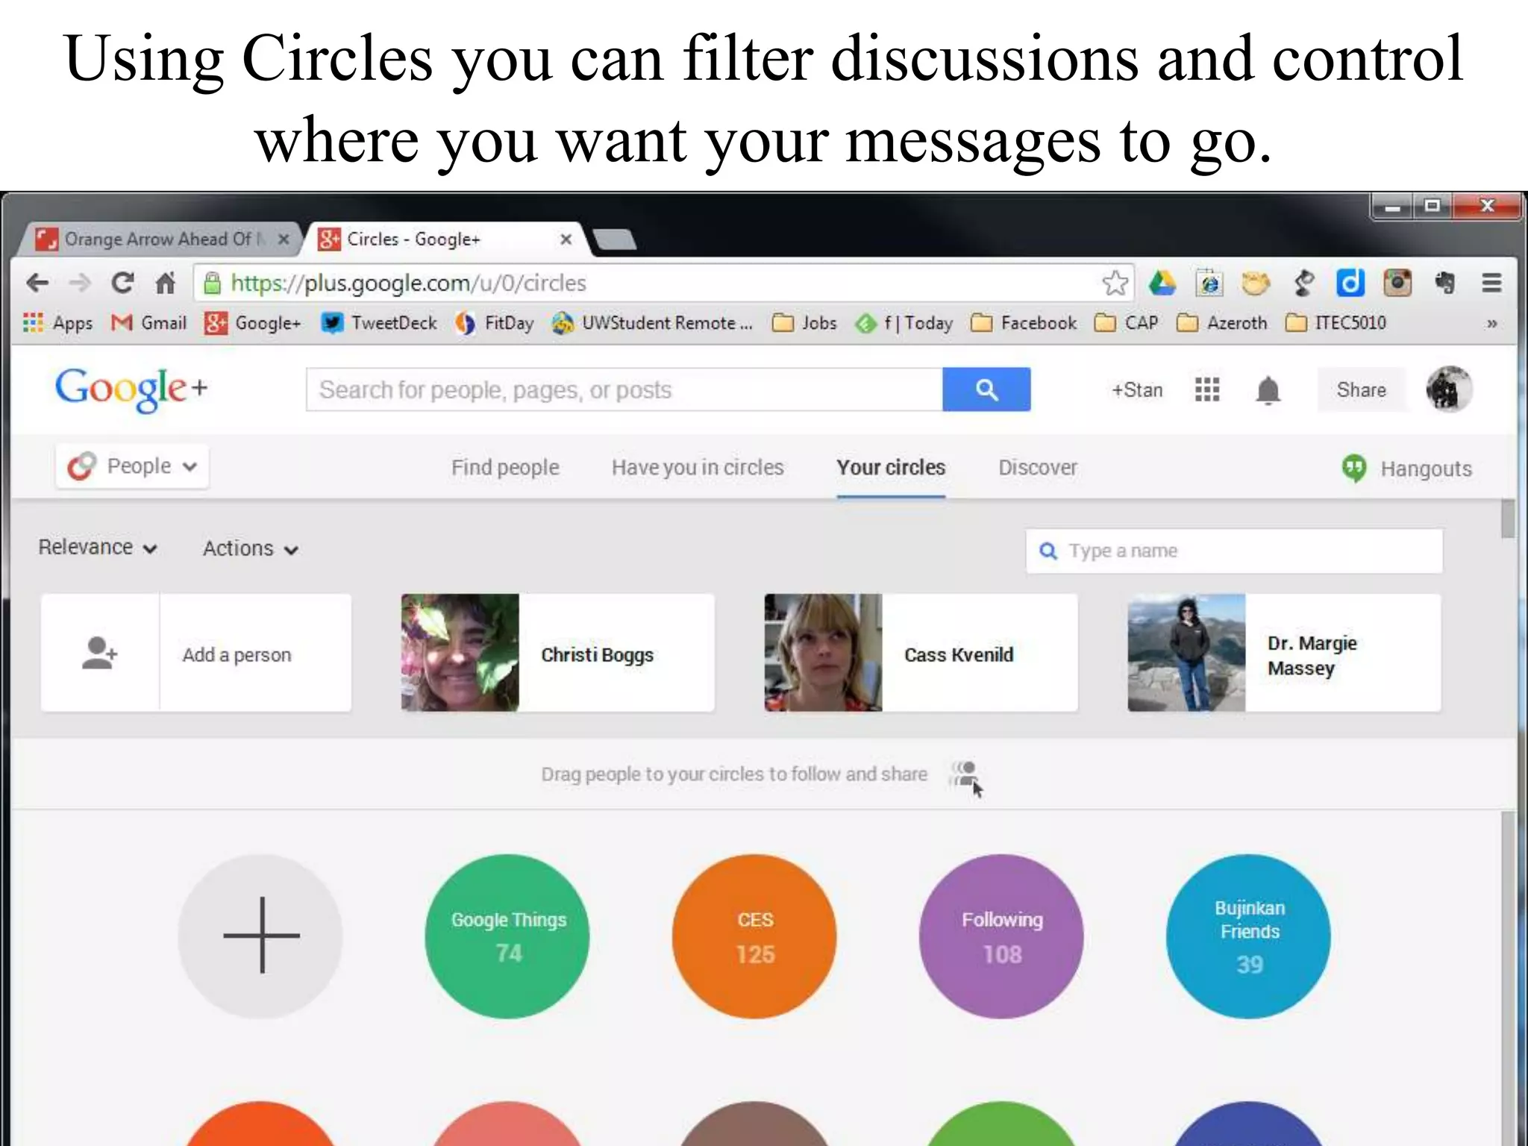
Task: Click the people strip scrollbar thumb
Action: [x=1508, y=519]
